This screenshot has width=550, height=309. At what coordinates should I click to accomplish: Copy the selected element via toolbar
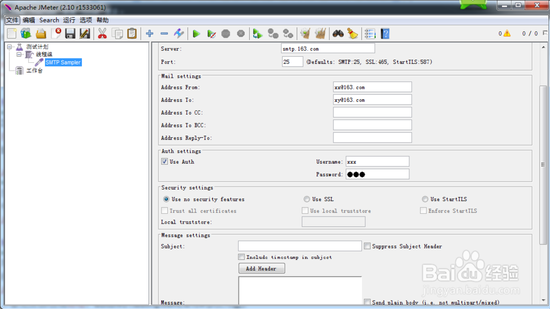tap(117, 34)
